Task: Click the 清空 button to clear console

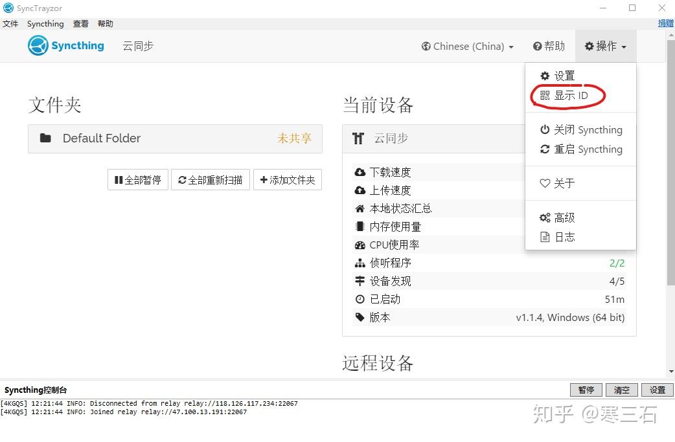Action: pos(621,390)
